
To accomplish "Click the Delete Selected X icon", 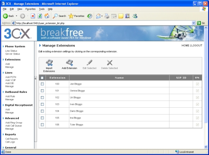I will [110, 62].
